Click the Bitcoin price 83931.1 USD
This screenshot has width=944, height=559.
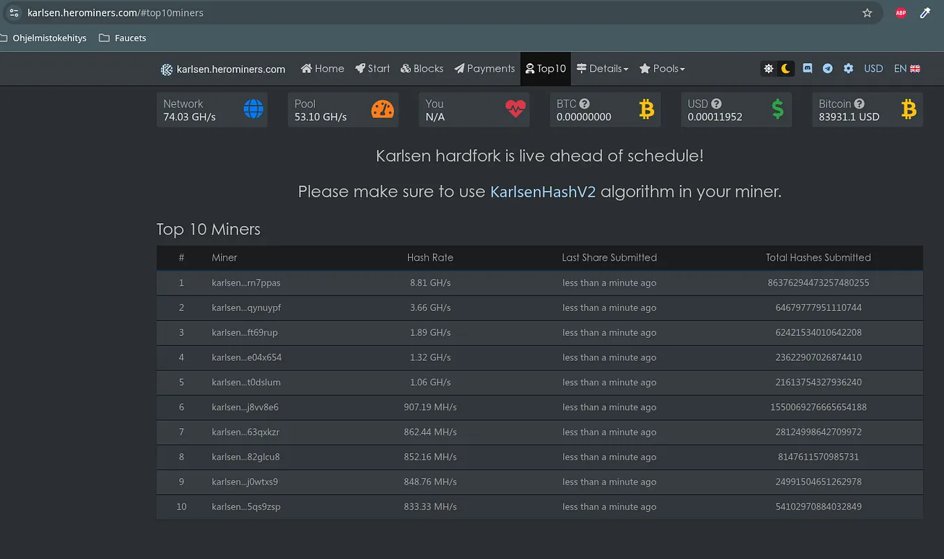tap(849, 117)
